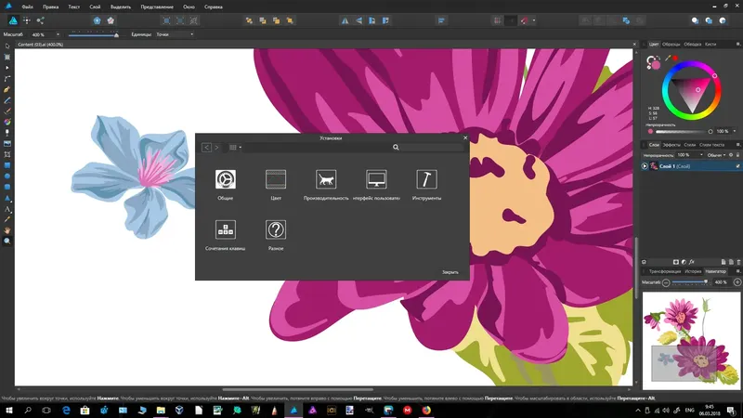Open the Справка menu
Screen dimensions: 743x418
(214, 7)
